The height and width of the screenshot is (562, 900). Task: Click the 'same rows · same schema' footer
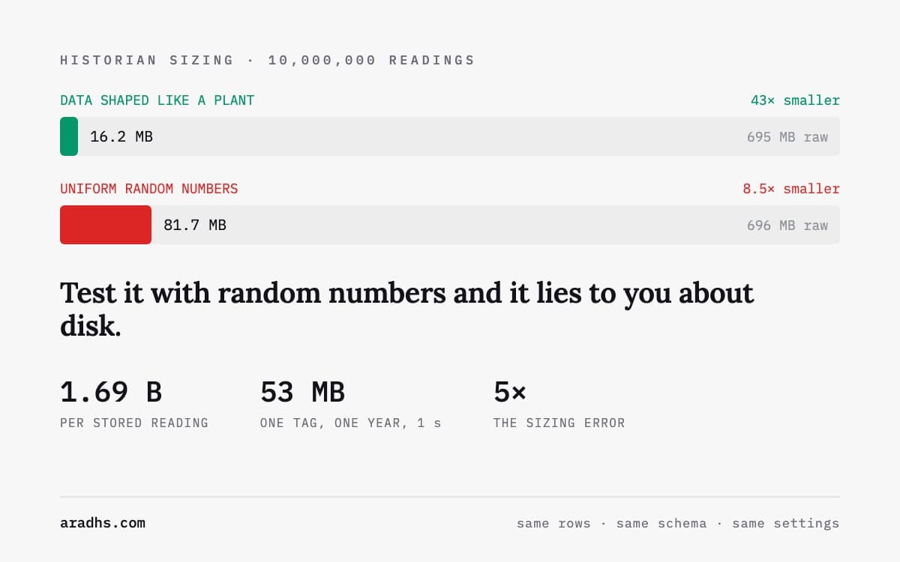(611, 523)
